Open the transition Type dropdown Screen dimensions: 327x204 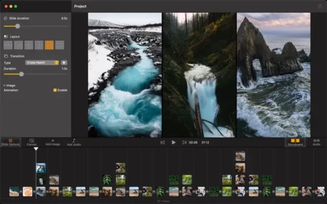click(x=42, y=62)
